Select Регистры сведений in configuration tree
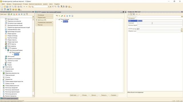This screenshot has height=102, width=183. coord(11,88)
